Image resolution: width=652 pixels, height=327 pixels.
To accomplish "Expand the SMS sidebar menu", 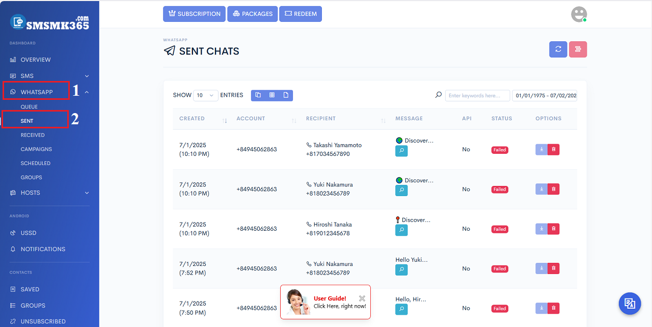I will pos(49,76).
